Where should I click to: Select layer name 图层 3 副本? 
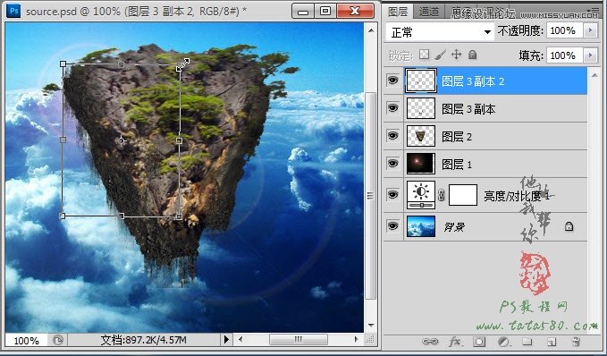pyautogui.click(x=468, y=109)
